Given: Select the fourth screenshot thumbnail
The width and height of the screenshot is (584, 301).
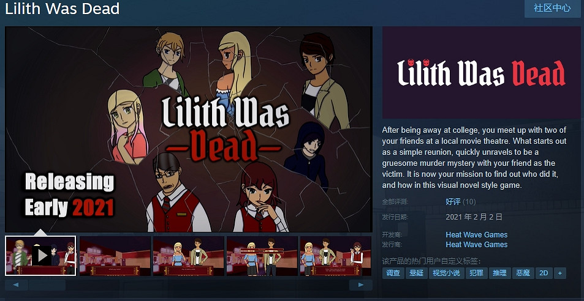Looking at the screenshot, I should [x=262, y=256].
